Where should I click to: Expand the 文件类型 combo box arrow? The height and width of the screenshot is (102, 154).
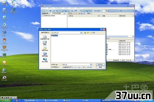(x=91, y=67)
